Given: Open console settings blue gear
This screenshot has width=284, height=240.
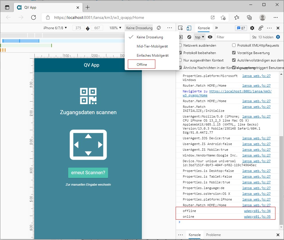Looking at the screenshot, I should (278, 37).
